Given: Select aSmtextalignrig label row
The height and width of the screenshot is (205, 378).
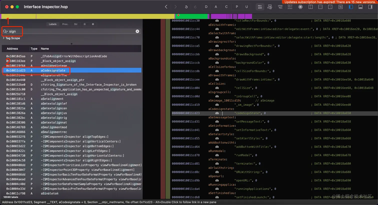Looking at the screenshot, I should point(72,118).
